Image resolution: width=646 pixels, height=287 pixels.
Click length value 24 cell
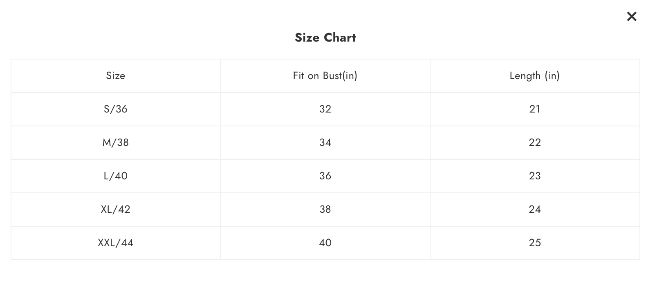tap(535, 210)
